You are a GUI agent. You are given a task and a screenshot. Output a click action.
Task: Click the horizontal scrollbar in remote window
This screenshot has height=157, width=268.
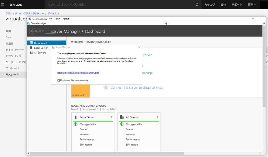107,153
